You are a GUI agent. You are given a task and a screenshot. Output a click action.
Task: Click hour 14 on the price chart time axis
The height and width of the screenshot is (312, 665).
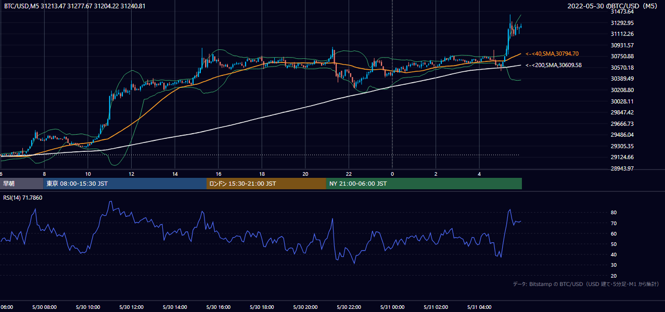pyautogui.click(x=175, y=174)
